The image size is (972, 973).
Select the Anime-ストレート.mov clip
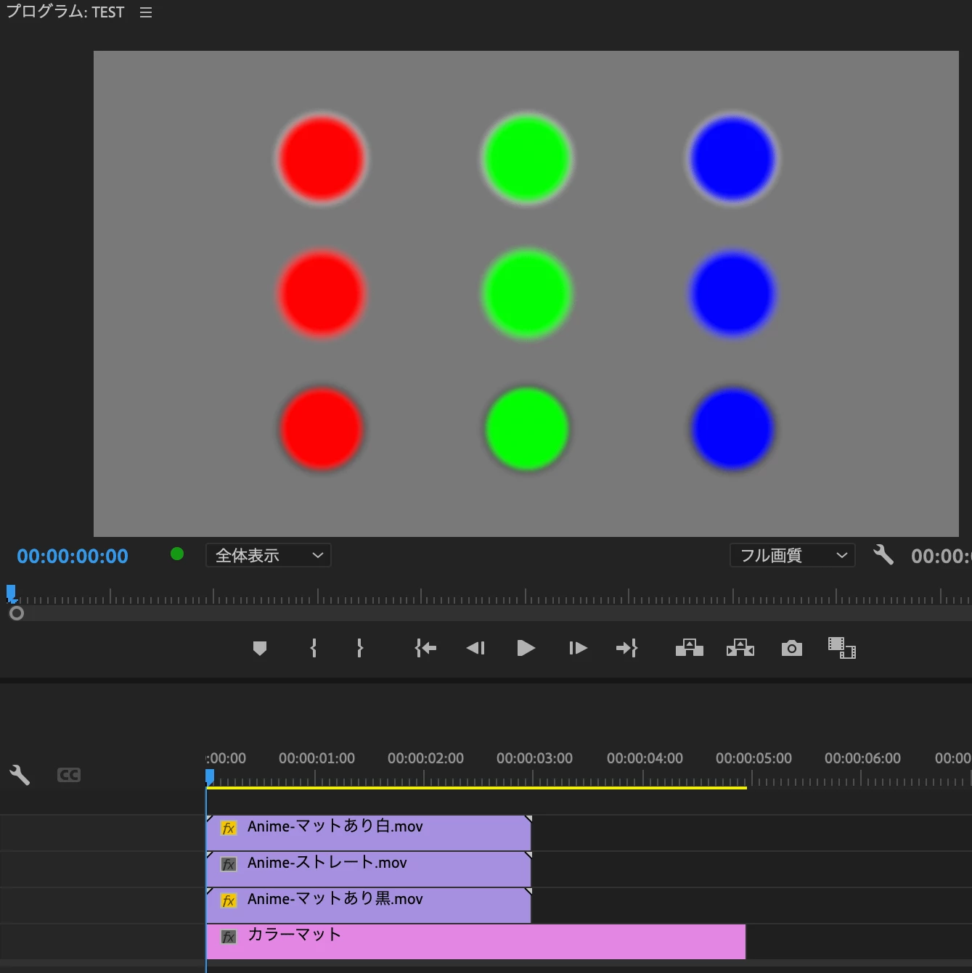369,869
